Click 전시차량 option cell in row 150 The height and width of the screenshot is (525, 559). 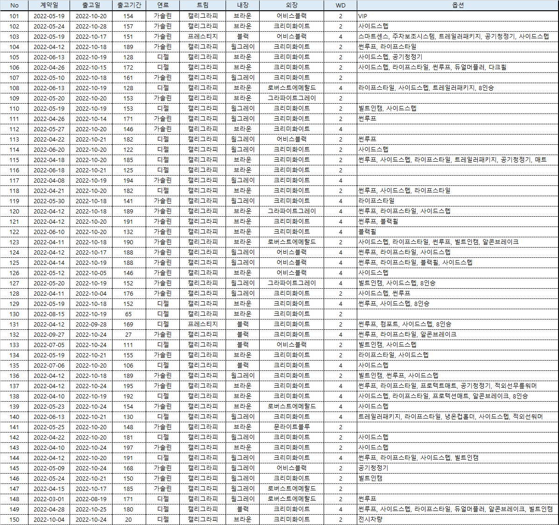tap(458, 520)
